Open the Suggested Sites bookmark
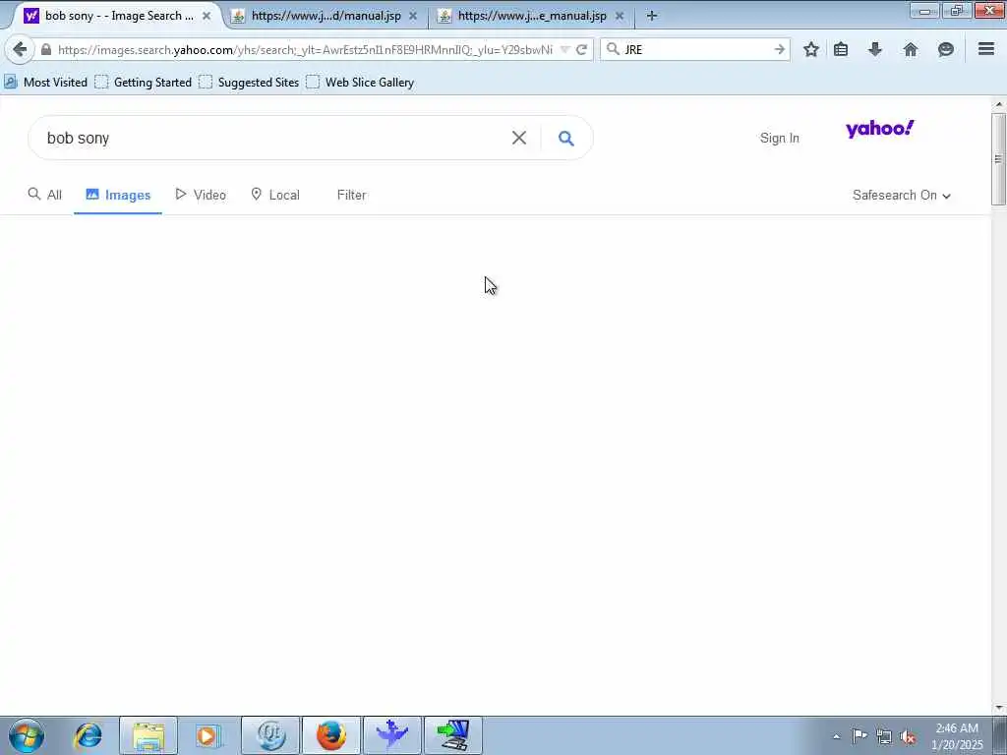Image resolution: width=1007 pixels, height=755 pixels. pos(249,83)
